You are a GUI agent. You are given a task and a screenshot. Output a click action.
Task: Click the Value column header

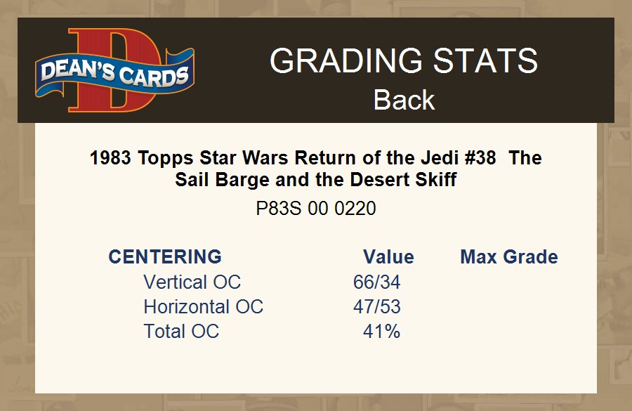388,257
